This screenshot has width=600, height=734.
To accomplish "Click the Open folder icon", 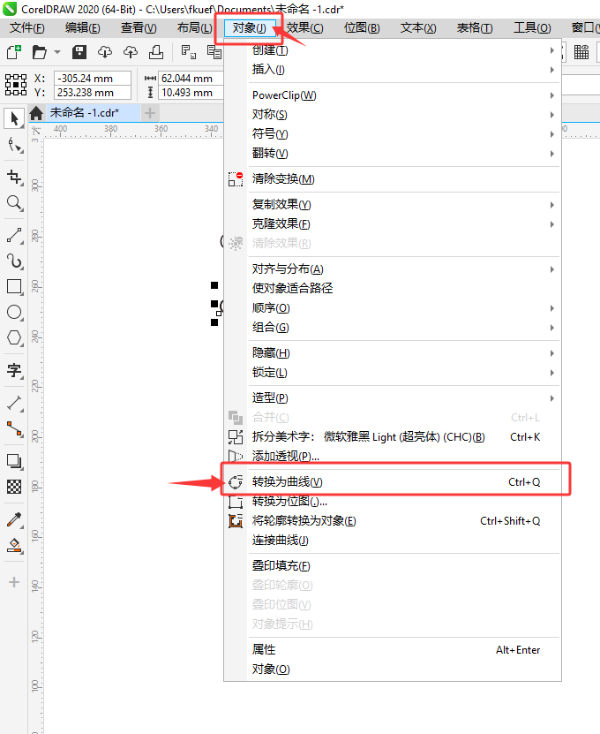I will pyautogui.click(x=40, y=52).
